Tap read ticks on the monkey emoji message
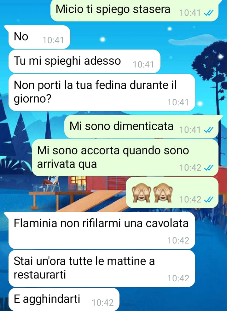The width and height of the screenshot is (227, 311). click(x=209, y=200)
